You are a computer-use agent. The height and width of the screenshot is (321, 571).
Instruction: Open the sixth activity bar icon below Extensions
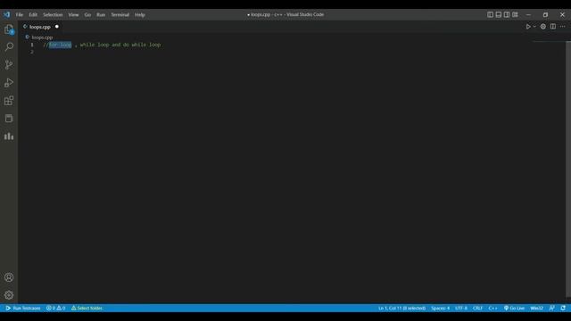(x=9, y=119)
